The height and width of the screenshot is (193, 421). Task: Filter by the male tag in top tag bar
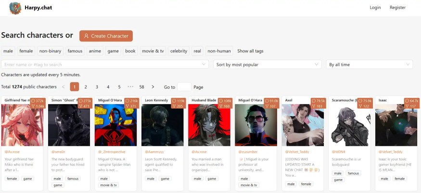[8, 51]
